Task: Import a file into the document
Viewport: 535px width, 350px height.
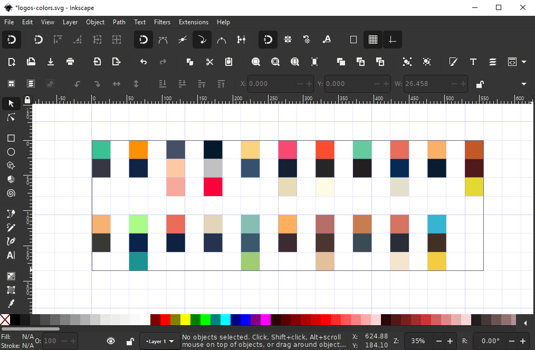Action: [x=97, y=62]
